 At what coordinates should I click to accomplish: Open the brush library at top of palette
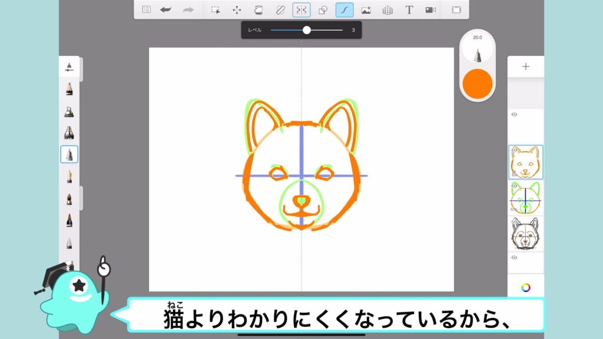pos(69,67)
